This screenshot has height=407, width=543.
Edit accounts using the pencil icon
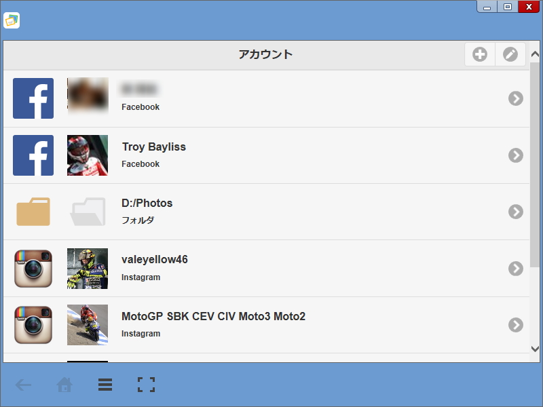point(510,54)
